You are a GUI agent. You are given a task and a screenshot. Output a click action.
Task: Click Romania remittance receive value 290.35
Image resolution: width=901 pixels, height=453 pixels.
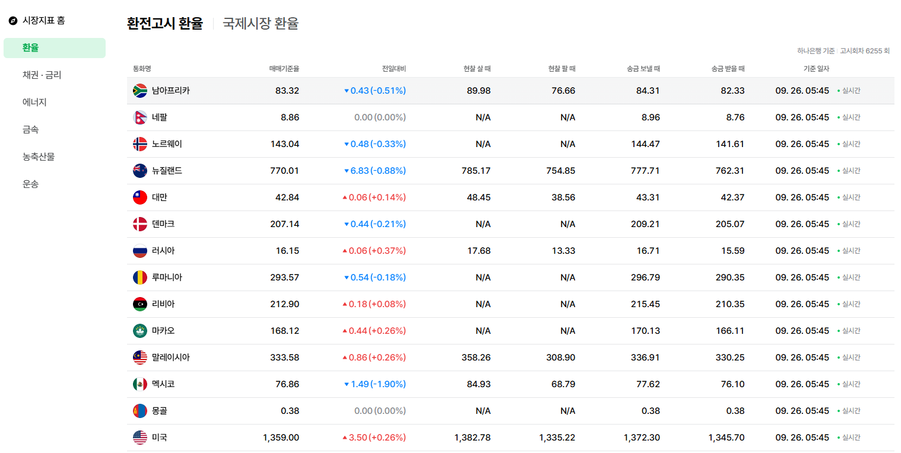[x=730, y=277]
